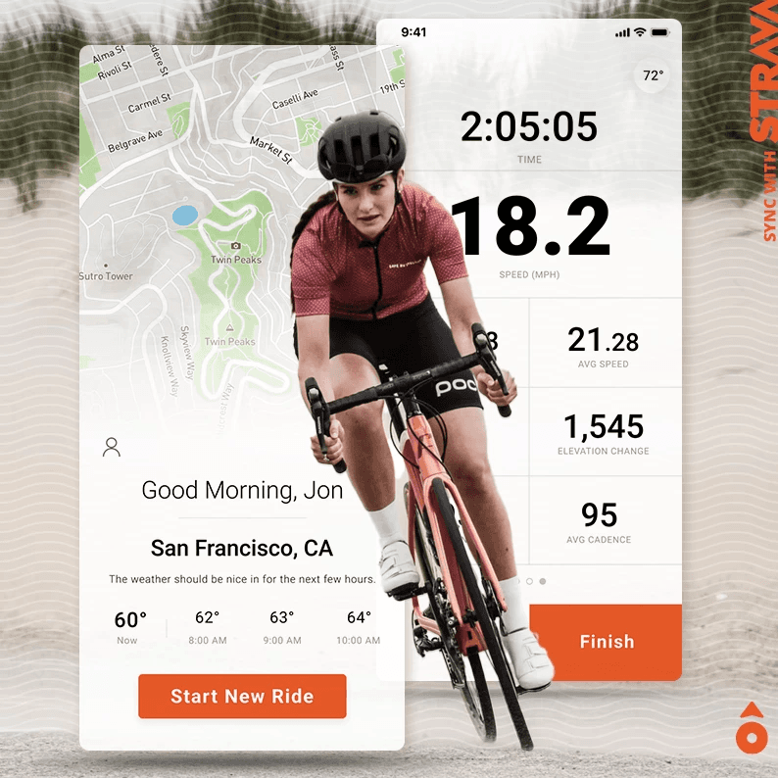
Task: Select the 60° Now forecast
Action: tap(130, 628)
